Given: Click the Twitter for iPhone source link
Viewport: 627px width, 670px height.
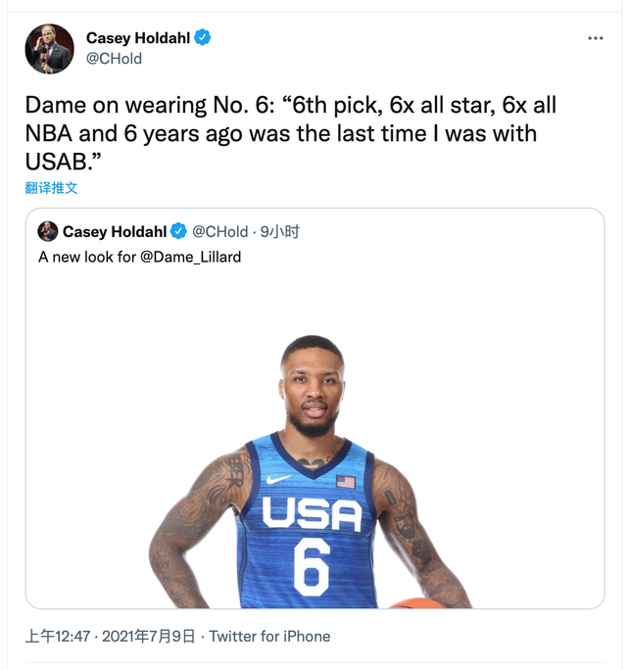Looking at the screenshot, I should (x=269, y=636).
